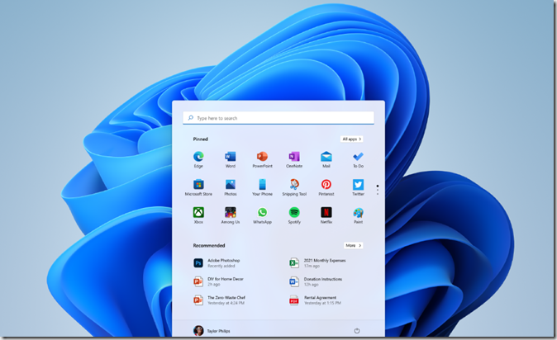
Task: Click the pinned apps page indicator dots
Action: pyautogui.click(x=378, y=187)
